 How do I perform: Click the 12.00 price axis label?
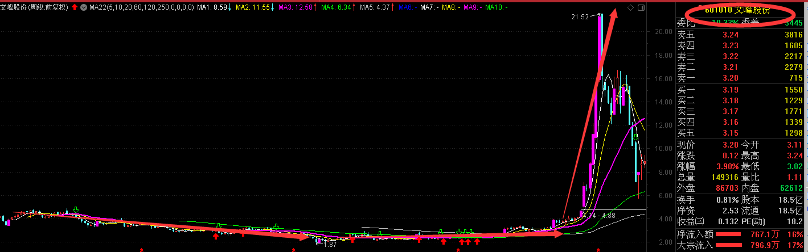pyautogui.click(x=664, y=125)
